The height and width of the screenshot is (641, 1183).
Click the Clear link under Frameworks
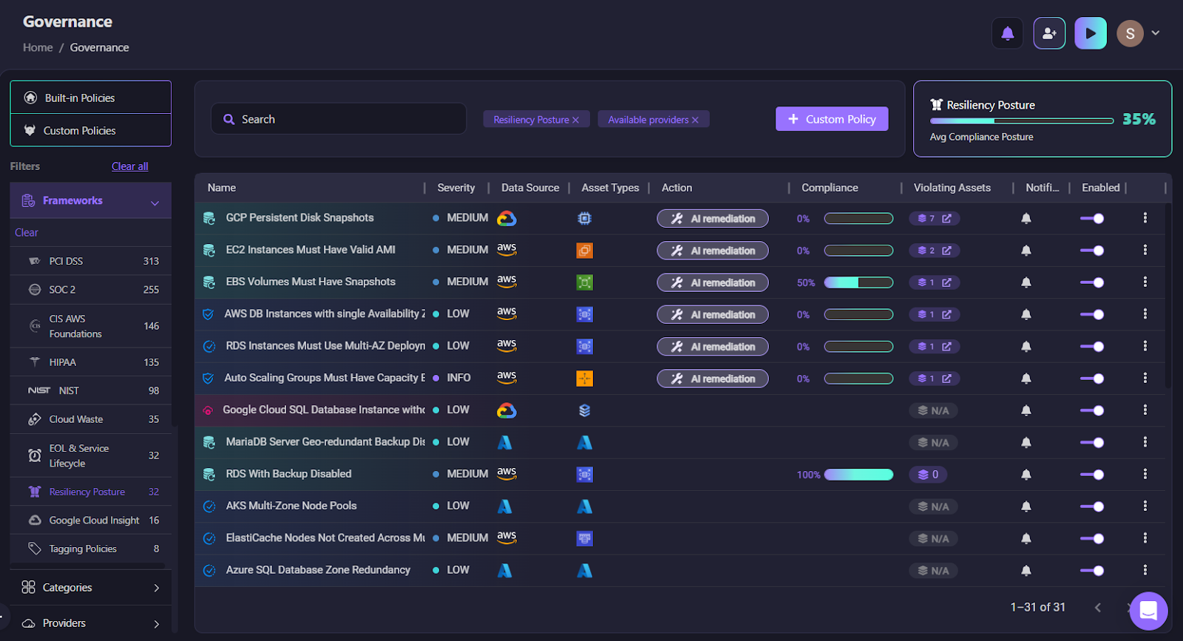[x=27, y=232]
